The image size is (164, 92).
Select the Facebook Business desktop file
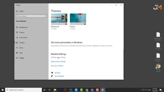(x=158, y=57)
